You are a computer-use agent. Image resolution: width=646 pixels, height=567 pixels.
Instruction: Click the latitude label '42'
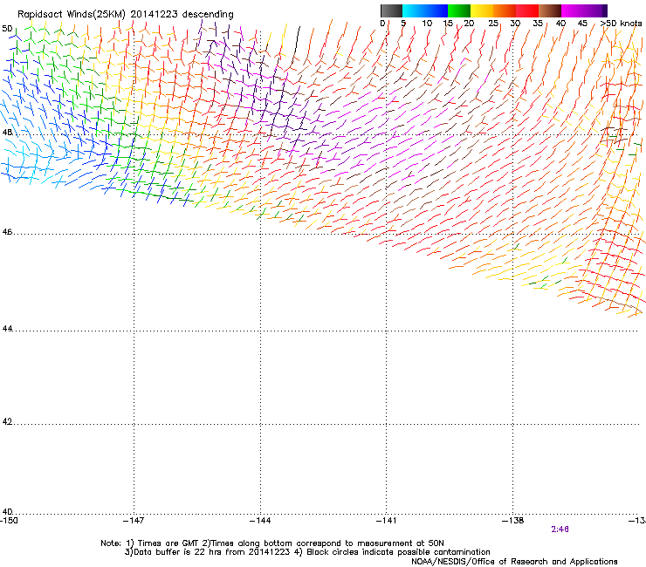(7, 421)
